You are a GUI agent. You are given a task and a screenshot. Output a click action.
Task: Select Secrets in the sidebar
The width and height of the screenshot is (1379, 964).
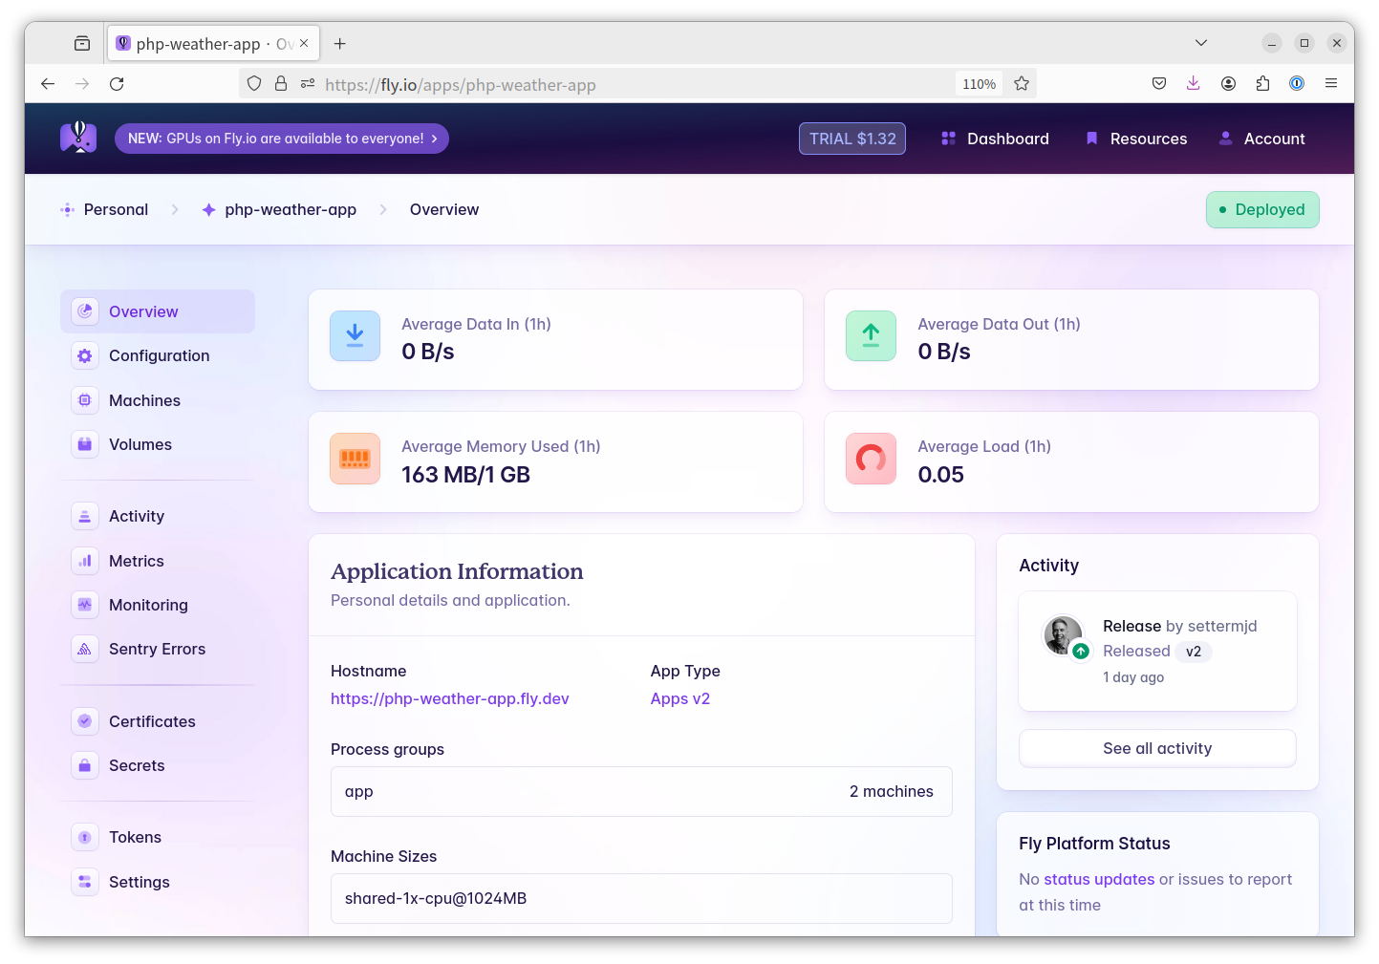click(x=158, y=765)
